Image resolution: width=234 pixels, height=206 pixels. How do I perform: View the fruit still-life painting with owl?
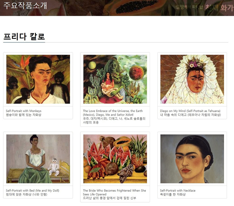[x=115, y=159]
